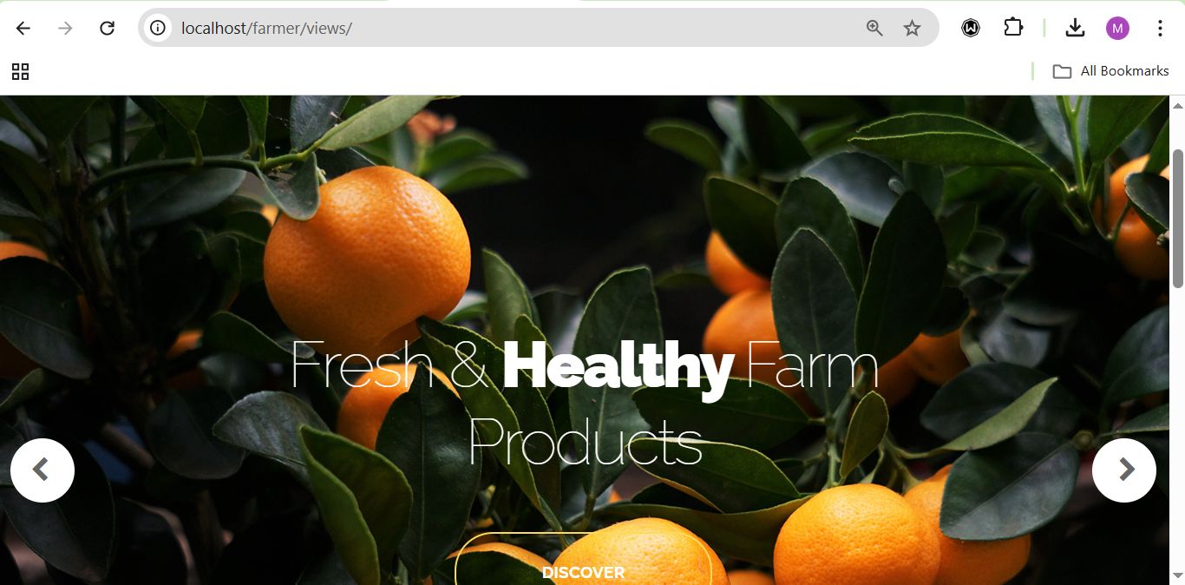1185x585 pixels.
Task: Reload the farmer views page
Action: coord(107,28)
